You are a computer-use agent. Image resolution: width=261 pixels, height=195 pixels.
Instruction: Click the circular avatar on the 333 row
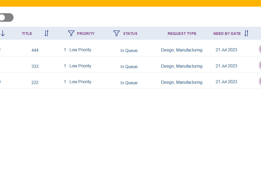(x=260, y=65)
